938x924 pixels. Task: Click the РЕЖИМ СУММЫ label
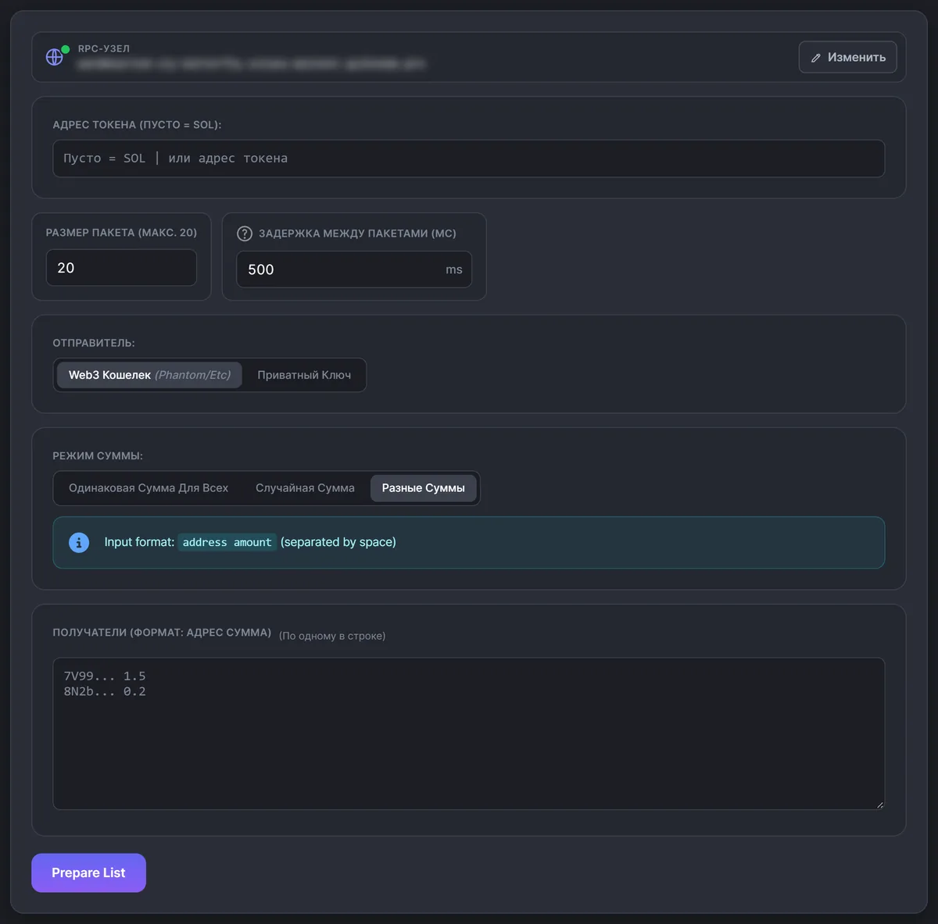click(98, 456)
